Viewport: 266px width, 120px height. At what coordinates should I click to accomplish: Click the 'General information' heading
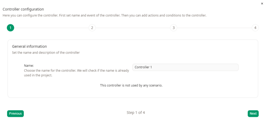click(x=29, y=46)
